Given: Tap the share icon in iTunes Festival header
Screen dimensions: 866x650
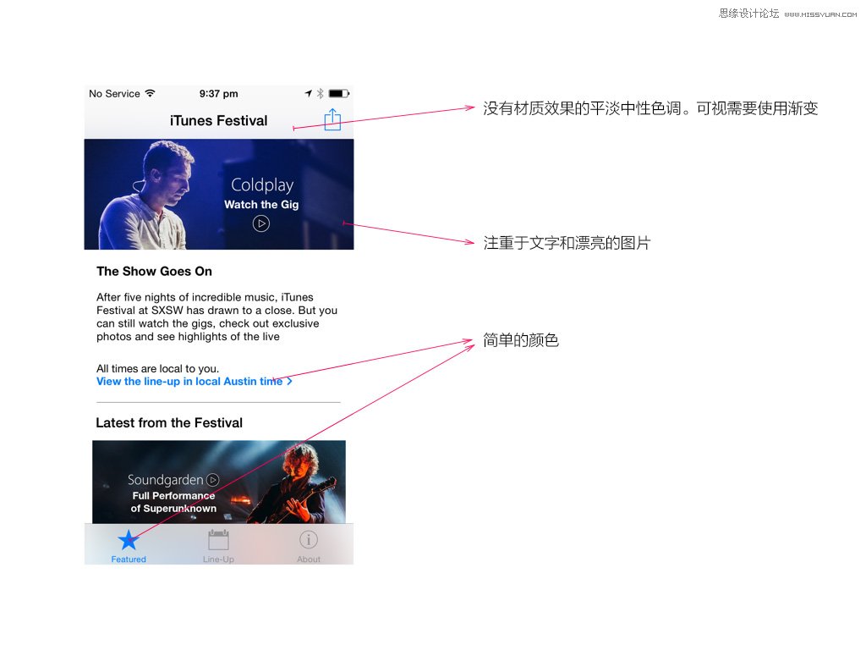Looking at the screenshot, I should click(x=332, y=119).
